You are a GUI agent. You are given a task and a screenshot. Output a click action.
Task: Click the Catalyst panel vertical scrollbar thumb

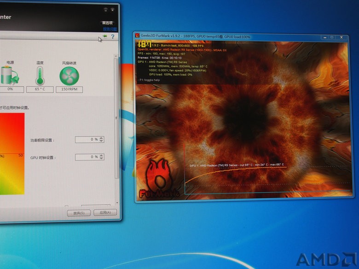click(116, 118)
